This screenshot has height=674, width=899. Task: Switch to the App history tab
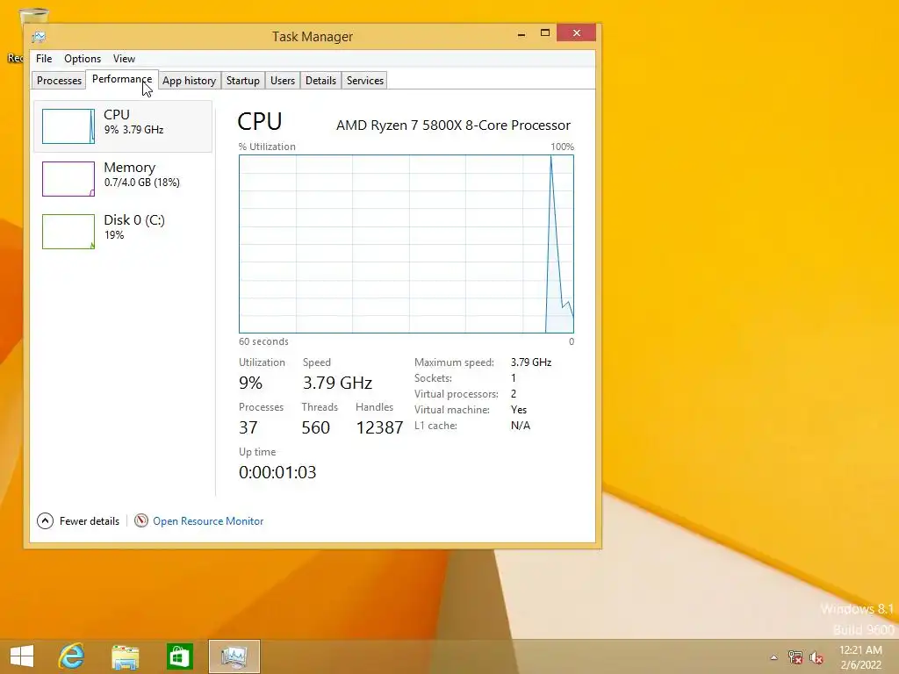[x=190, y=80]
